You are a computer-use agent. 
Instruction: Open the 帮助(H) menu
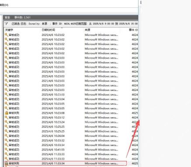(x=4, y=5)
